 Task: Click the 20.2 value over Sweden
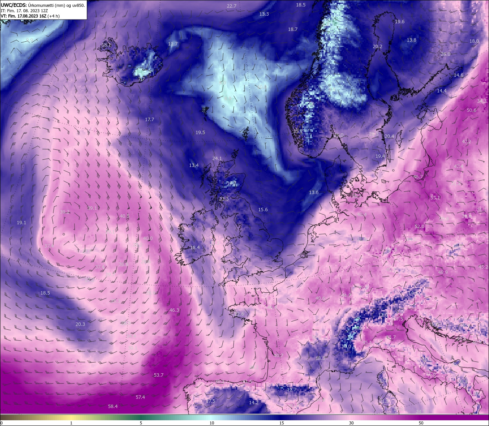pyautogui.click(x=377, y=47)
